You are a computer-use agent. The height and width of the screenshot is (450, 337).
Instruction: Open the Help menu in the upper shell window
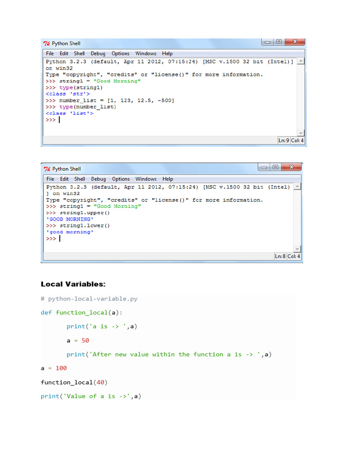167,54
